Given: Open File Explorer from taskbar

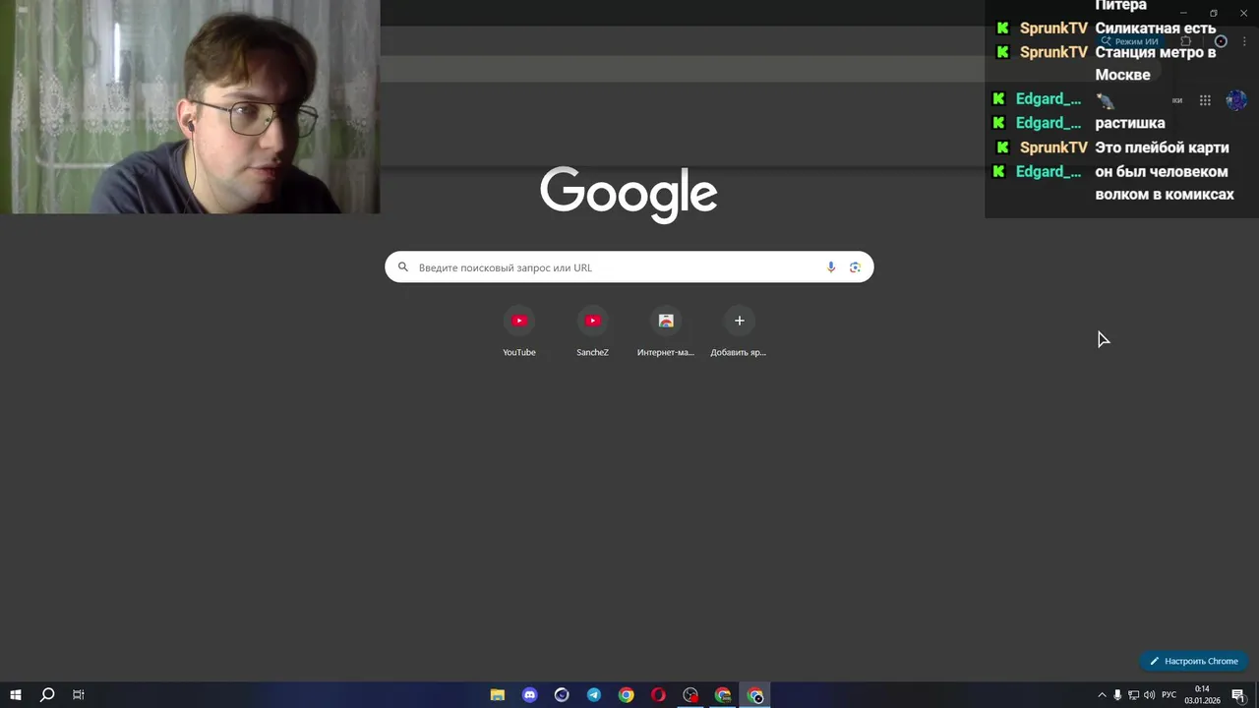Looking at the screenshot, I should [498, 695].
